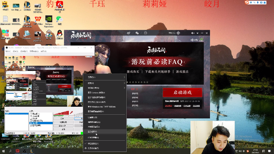Open the image file named 123

point(16,35)
